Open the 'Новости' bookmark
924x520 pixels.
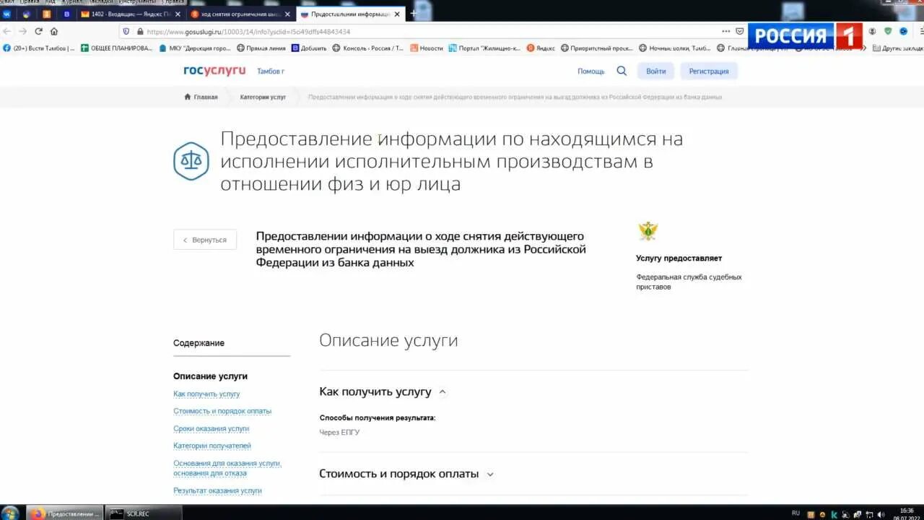point(427,48)
